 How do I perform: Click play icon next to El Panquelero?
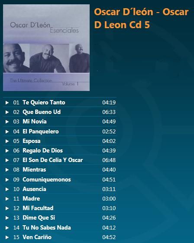pos(7,132)
